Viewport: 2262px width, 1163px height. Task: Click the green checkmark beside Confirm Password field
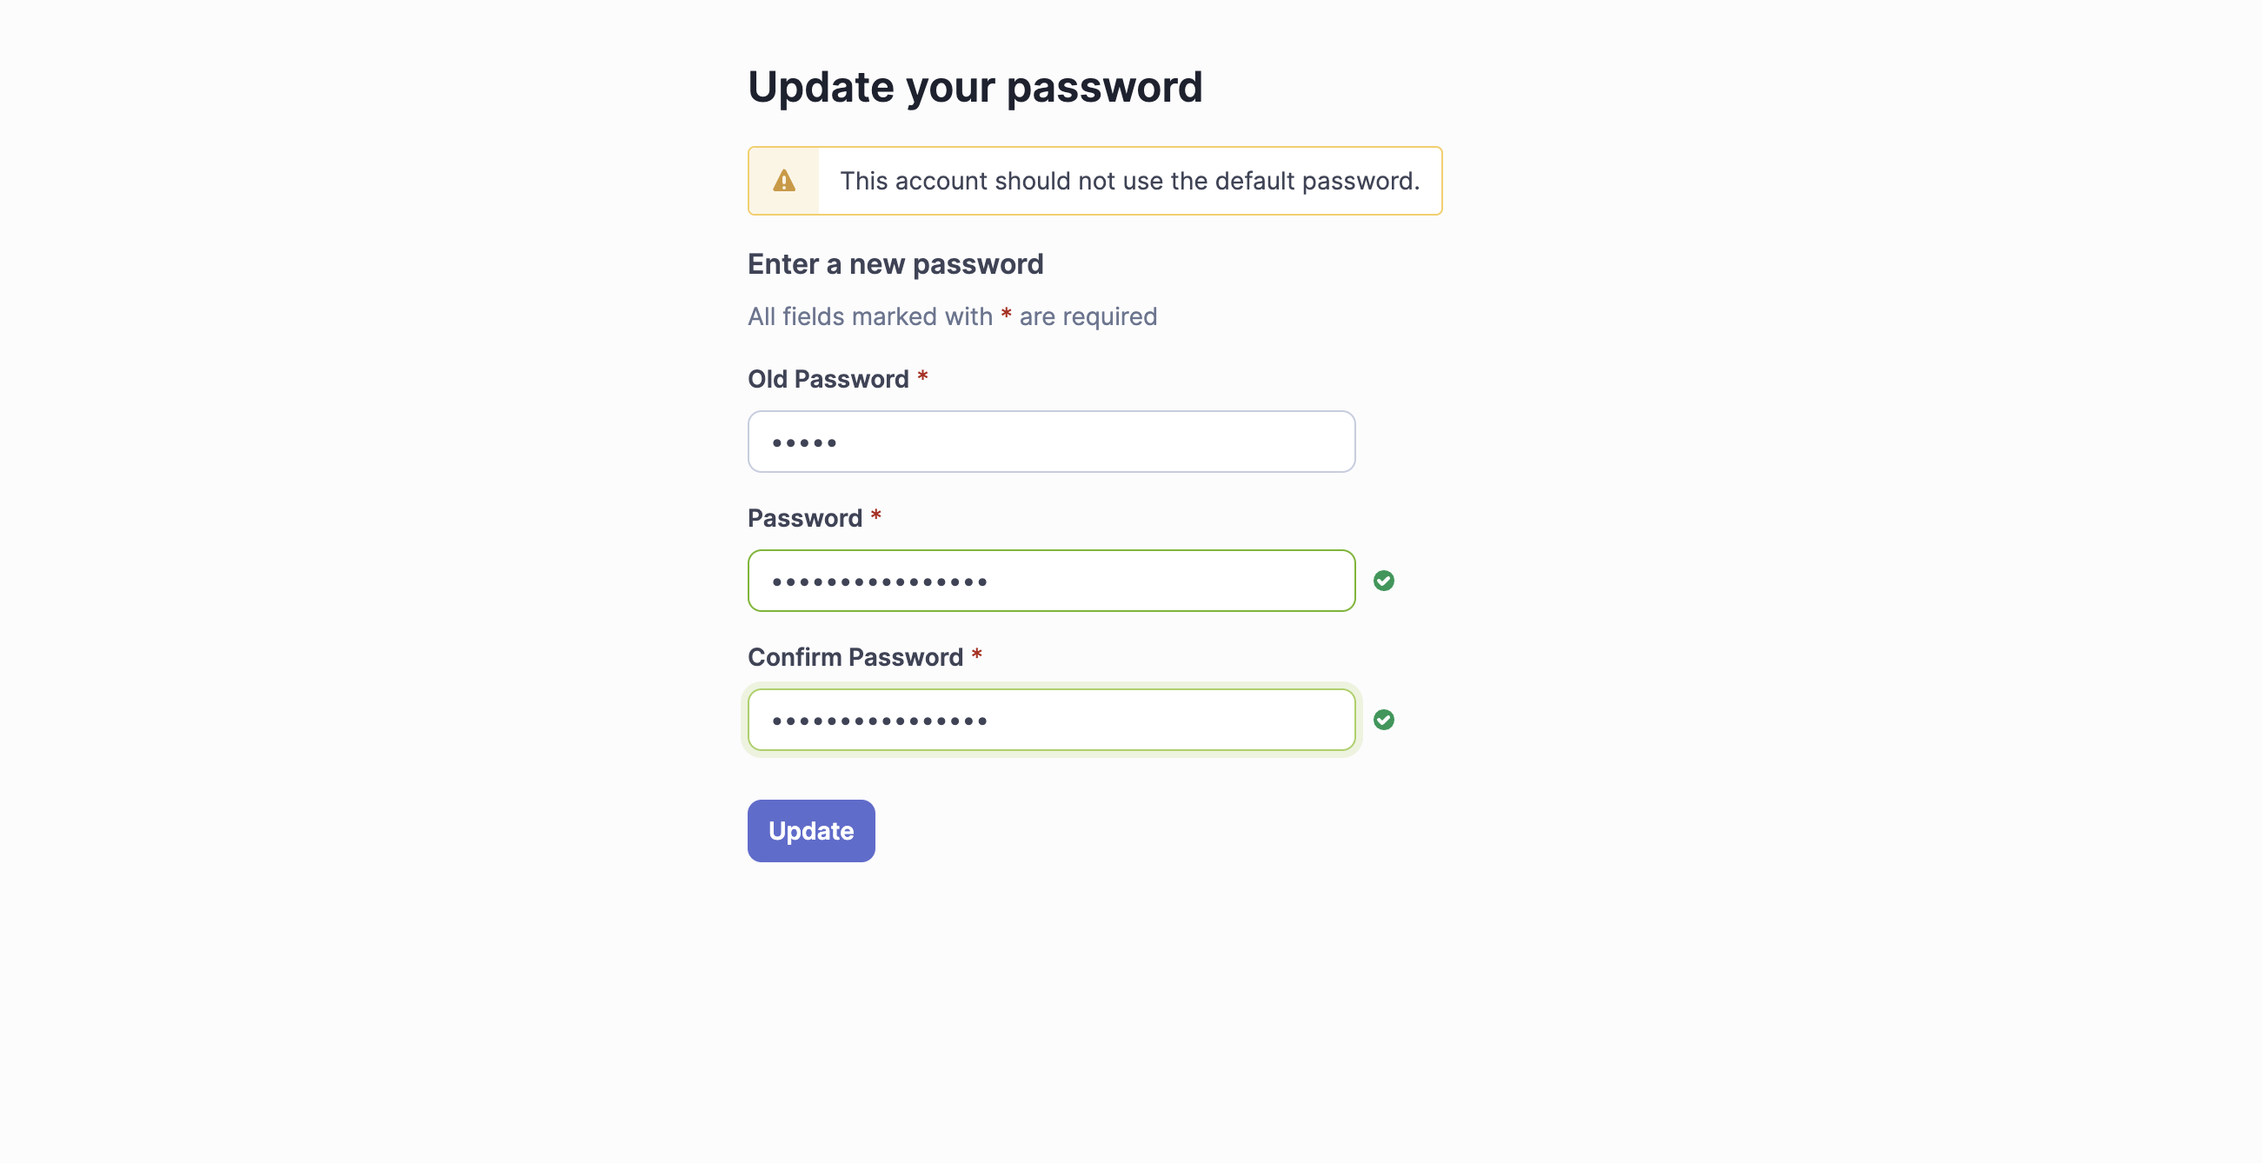pos(1383,720)
